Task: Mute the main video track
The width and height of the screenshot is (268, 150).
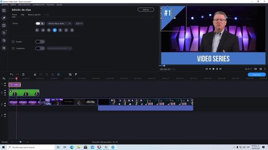Action: point(5,105)
